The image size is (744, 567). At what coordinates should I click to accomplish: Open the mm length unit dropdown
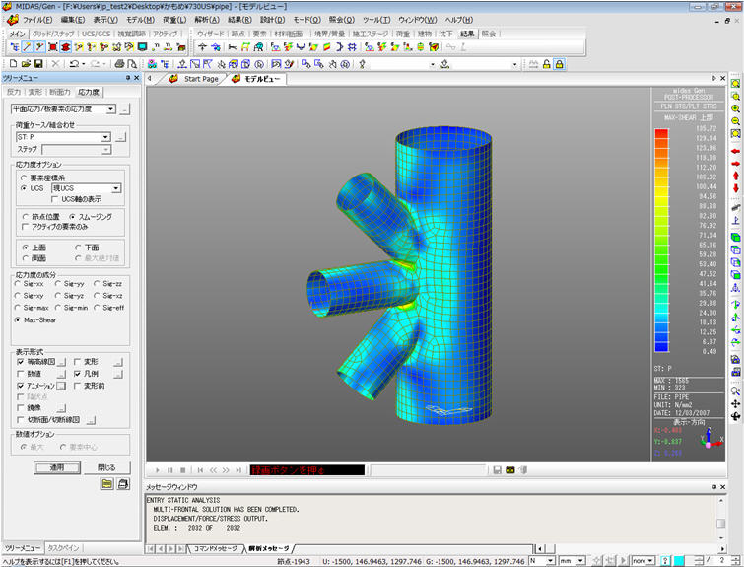pos(580,561)
